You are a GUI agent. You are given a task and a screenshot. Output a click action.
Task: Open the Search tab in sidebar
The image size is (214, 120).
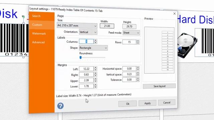[x=36, y=16]
